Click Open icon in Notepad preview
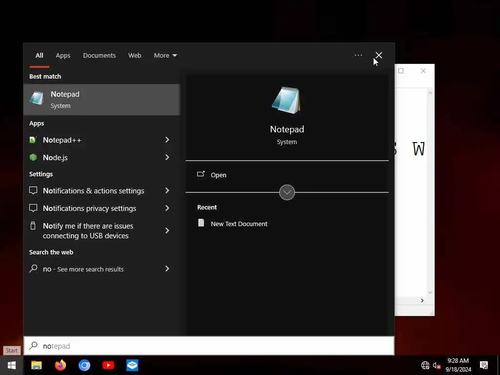500x375 pixels. point(201,174)
